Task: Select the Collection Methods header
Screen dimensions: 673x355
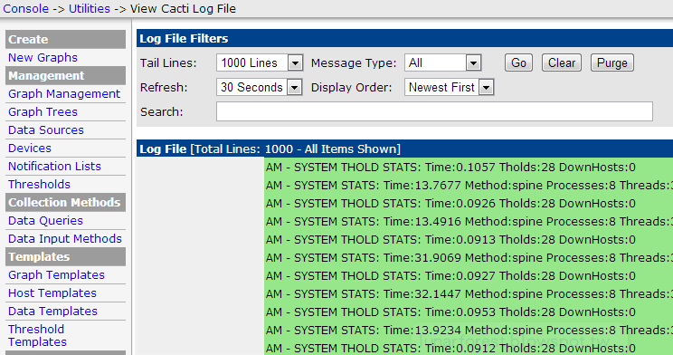Action: pyautogui.click(x=66, y=202)
